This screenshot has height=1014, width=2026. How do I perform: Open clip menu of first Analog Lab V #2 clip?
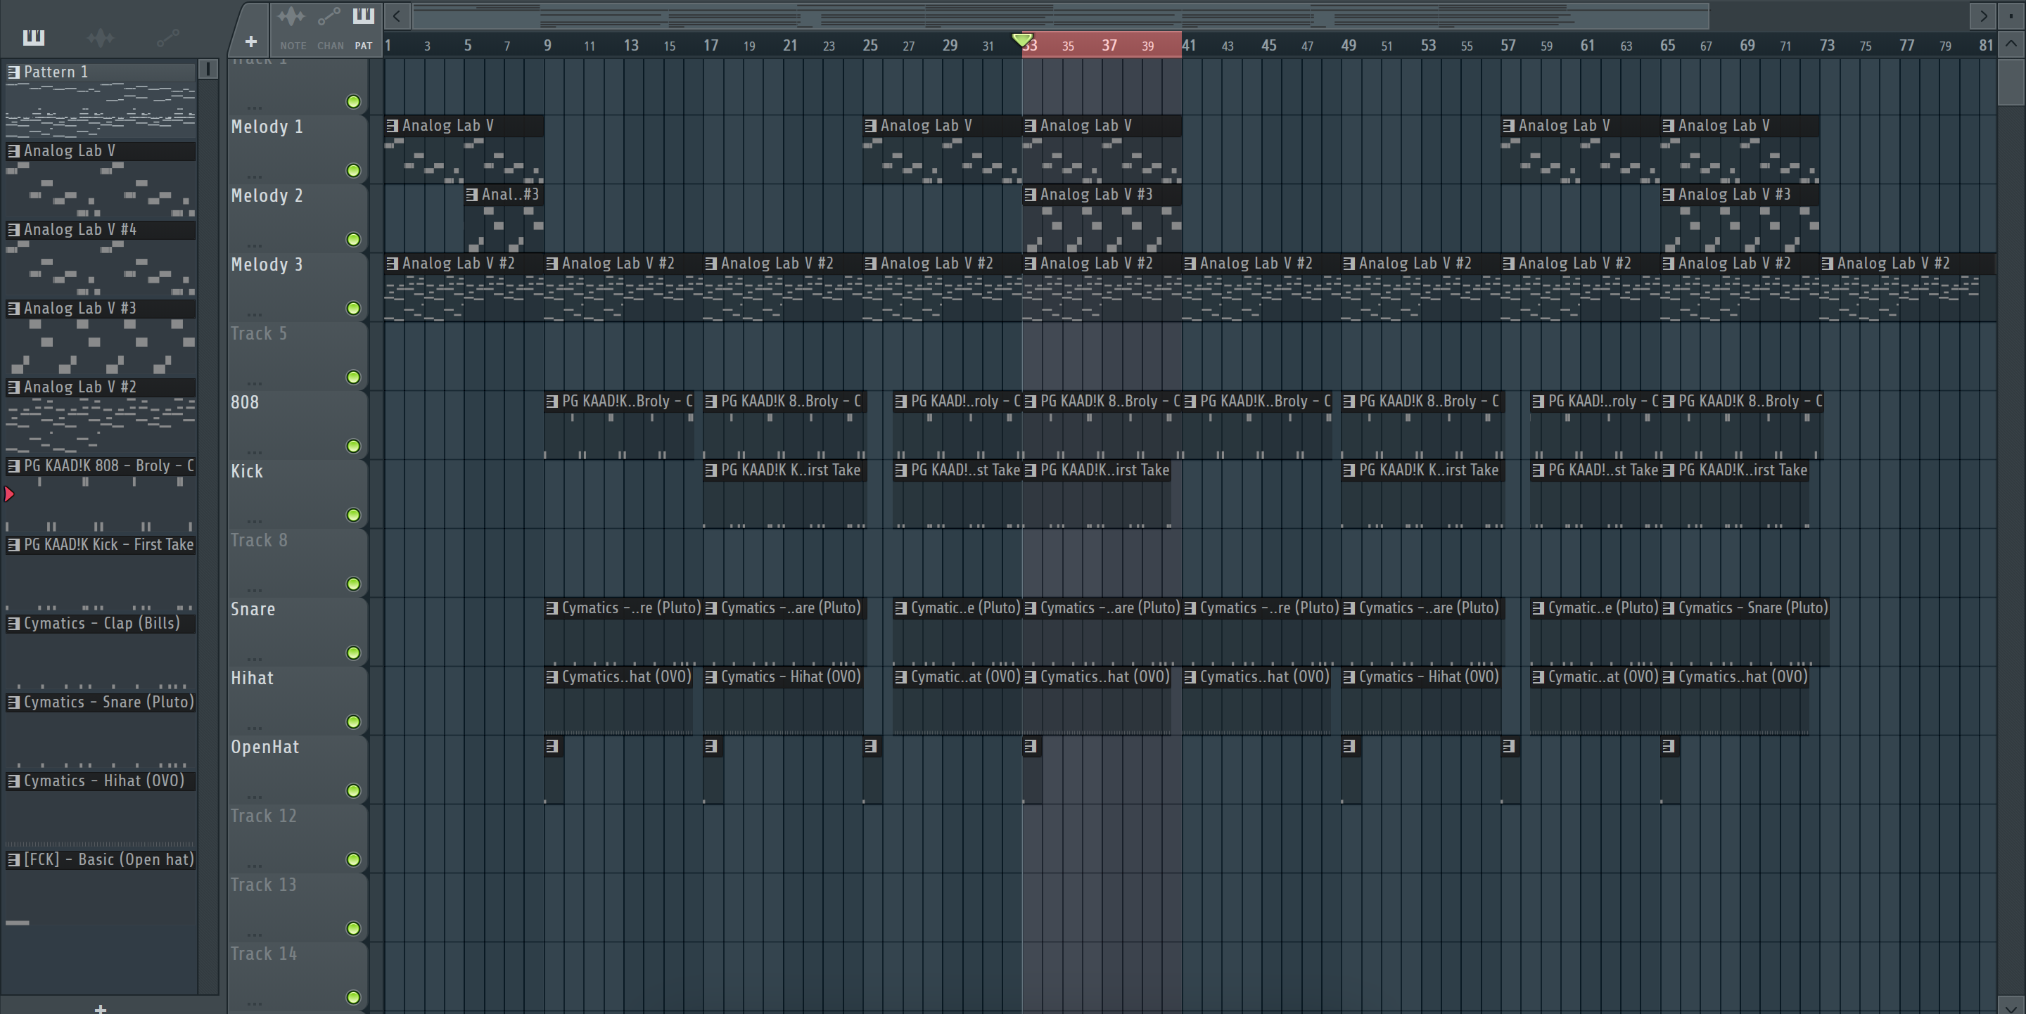393,263
